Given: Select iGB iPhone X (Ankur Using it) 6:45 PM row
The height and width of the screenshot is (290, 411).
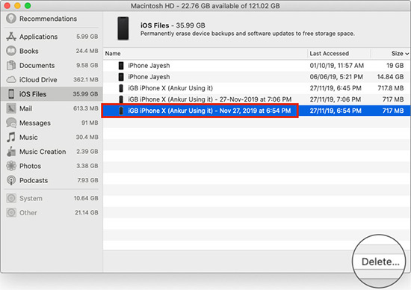Looking at the screenshot, I should [x=257, y=88].
